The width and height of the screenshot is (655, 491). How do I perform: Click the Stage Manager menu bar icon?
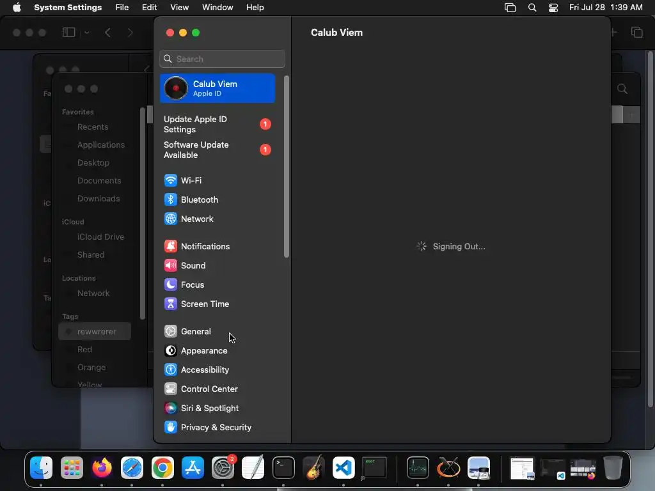[x=510, y=8]
